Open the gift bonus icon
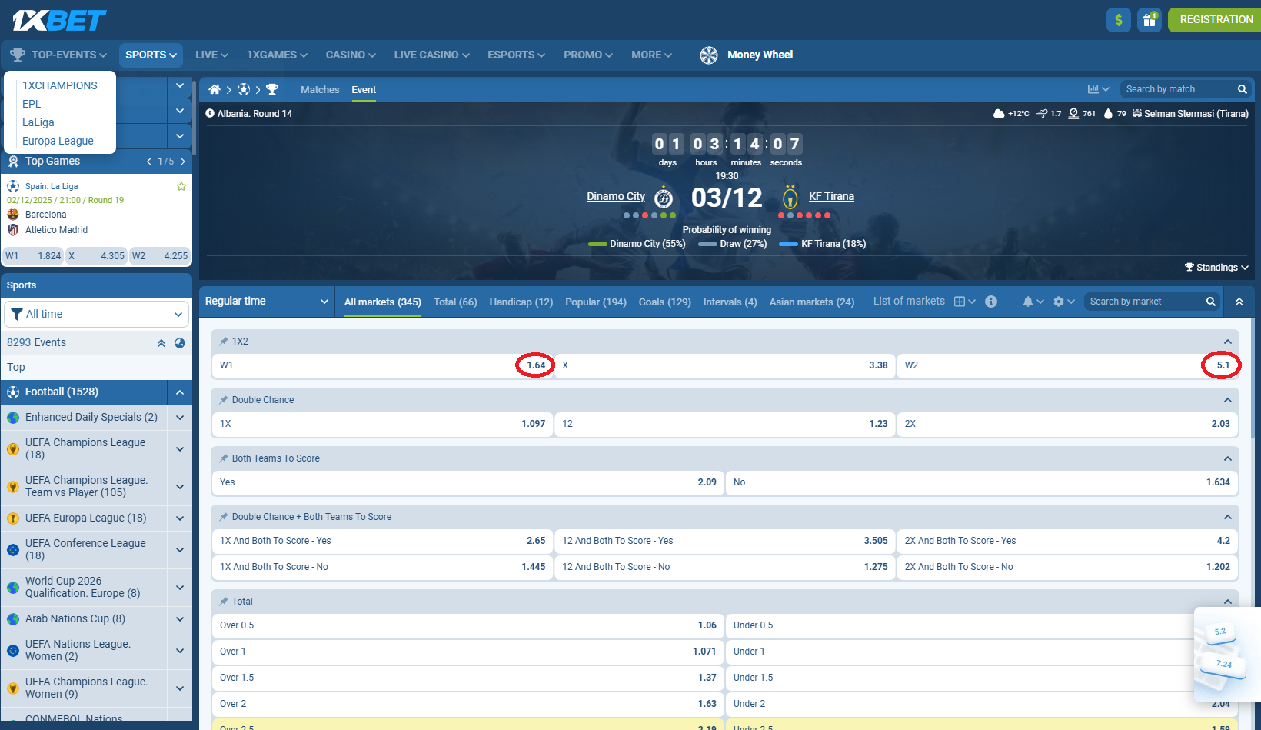 click(1150, 20)
